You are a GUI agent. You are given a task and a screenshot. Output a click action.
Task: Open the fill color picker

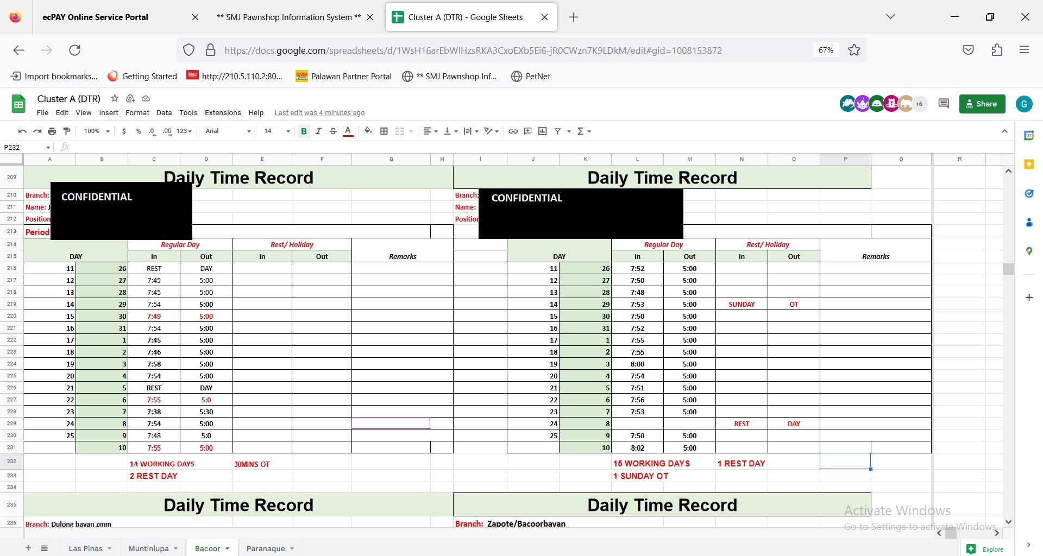368,131
